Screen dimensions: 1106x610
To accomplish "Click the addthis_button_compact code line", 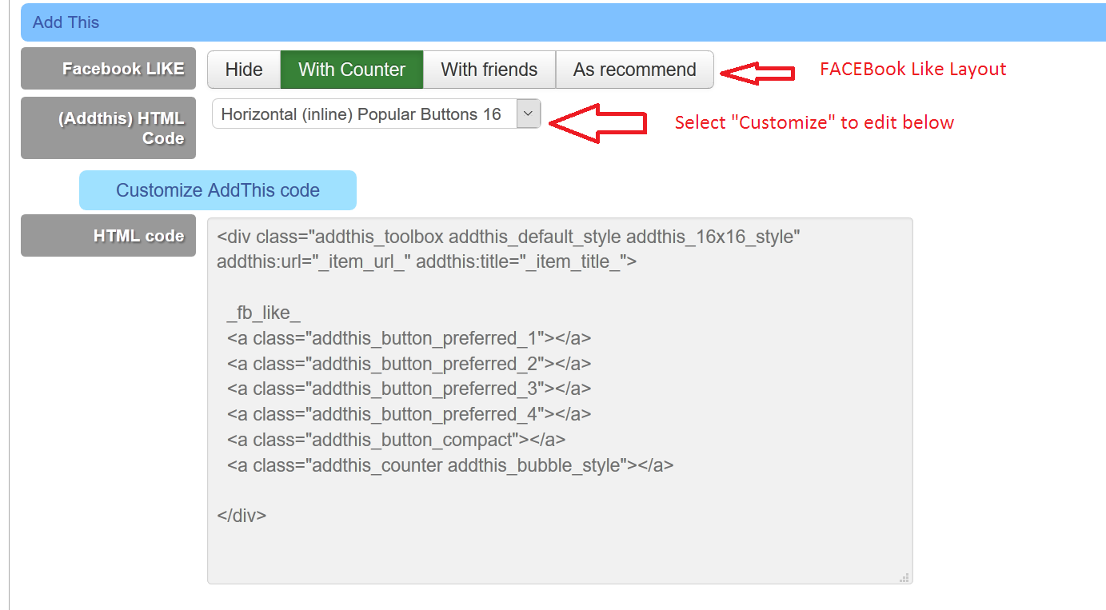I will [x=396, y=440].
